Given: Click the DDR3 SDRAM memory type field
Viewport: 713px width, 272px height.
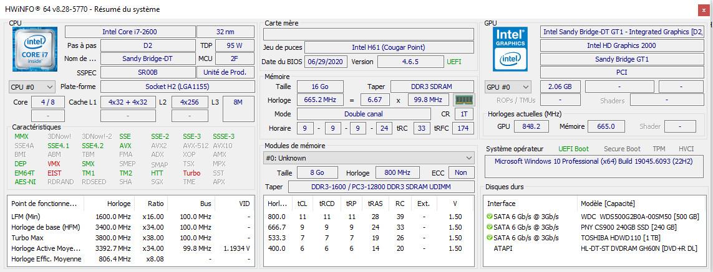Looking at the screenshot, I should point(432,87).
